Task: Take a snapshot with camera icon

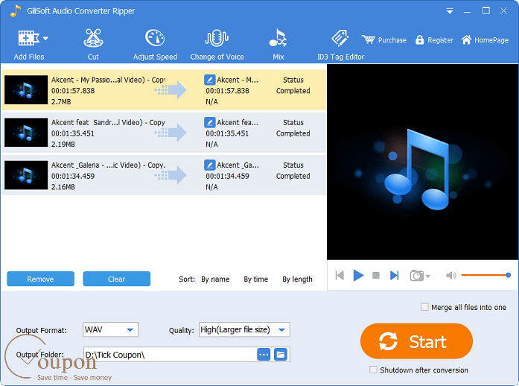Action: coord(417,275)
